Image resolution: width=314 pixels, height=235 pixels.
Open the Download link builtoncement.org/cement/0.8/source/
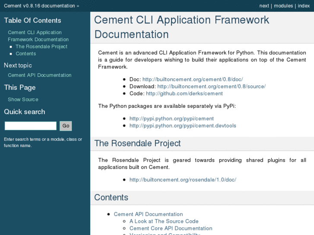pos(212,86)
